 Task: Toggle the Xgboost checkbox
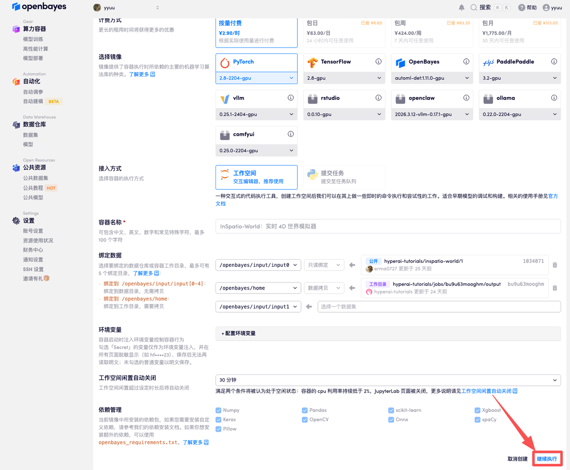477,410
